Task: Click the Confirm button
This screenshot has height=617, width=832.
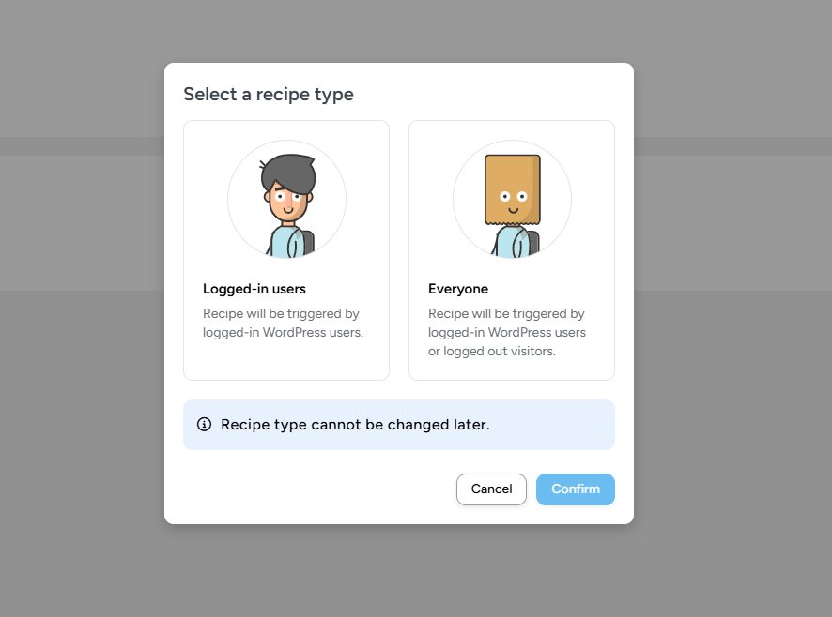Action: [x=576, y=489]
